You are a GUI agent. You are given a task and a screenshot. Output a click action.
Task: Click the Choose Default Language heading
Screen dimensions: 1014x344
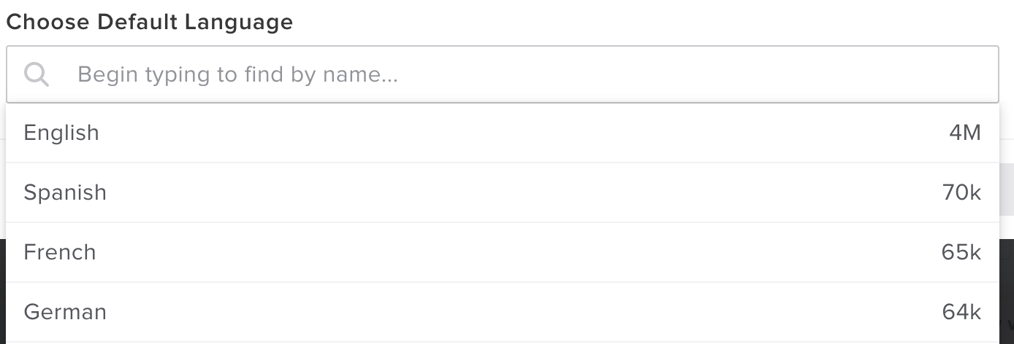click(149, 23)
